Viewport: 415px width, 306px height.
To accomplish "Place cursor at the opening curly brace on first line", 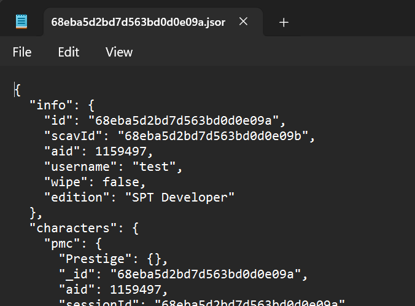I will [18, 90].
